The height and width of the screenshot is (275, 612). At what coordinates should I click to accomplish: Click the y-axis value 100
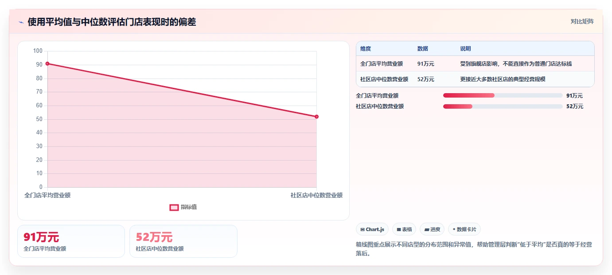(38, 51)
